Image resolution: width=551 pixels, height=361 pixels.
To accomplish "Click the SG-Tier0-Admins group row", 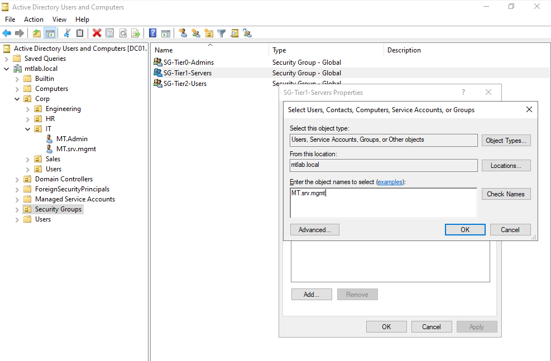I will pyautogui.click(x=188, y=62).
